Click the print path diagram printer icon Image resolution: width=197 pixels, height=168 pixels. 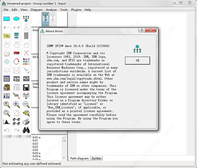tap(26, 122)
